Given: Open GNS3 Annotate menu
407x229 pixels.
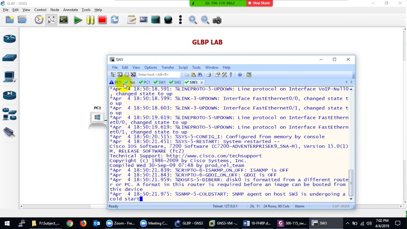Looking at the screenshot, I should pos(71,10).
